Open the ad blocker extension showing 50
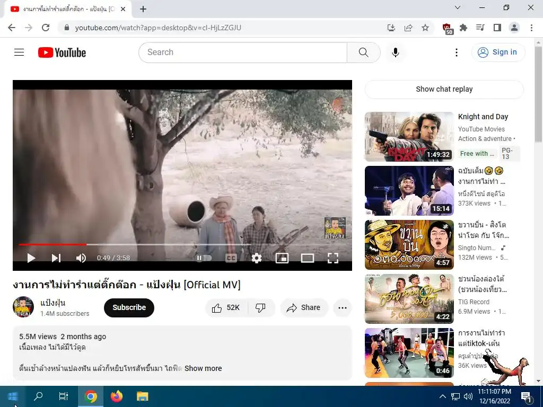 [x=447, y=29]
